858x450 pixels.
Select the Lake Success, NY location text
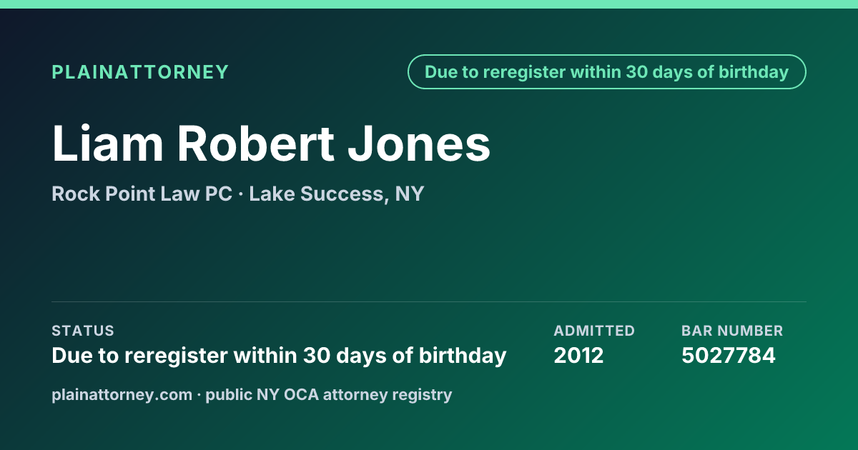coord(337,194)
